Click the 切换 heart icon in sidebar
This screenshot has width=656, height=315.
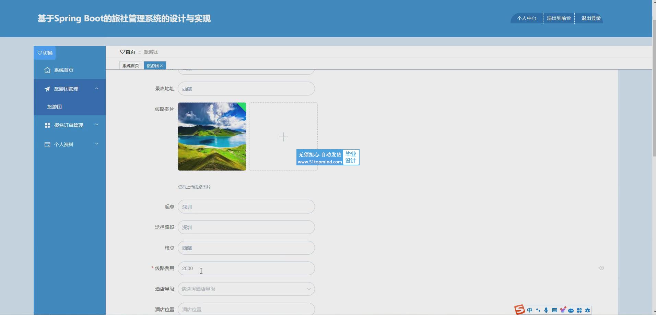pos(40,53)
